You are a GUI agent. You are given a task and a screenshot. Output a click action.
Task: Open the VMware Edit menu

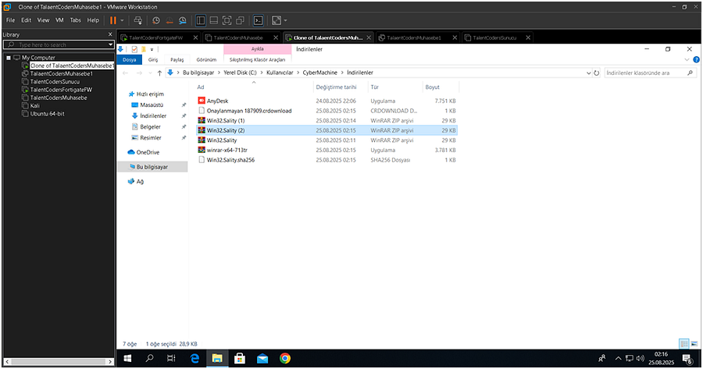[x=26, y=20]
